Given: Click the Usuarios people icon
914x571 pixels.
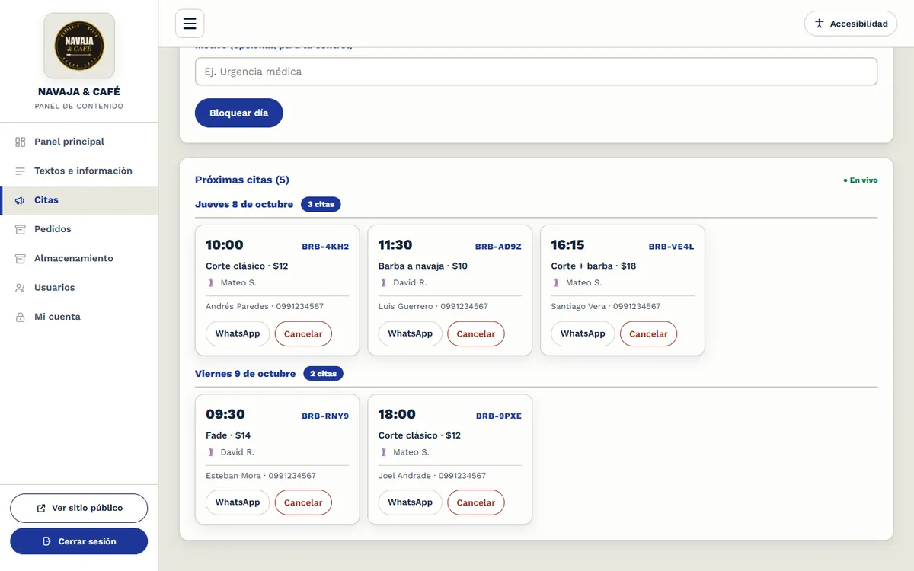Looking at the screenshot, I should tap(21, 288).
